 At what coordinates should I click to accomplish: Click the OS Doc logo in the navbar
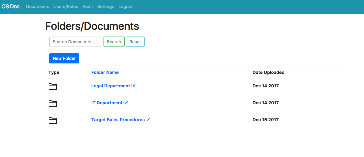coord(11,6)
